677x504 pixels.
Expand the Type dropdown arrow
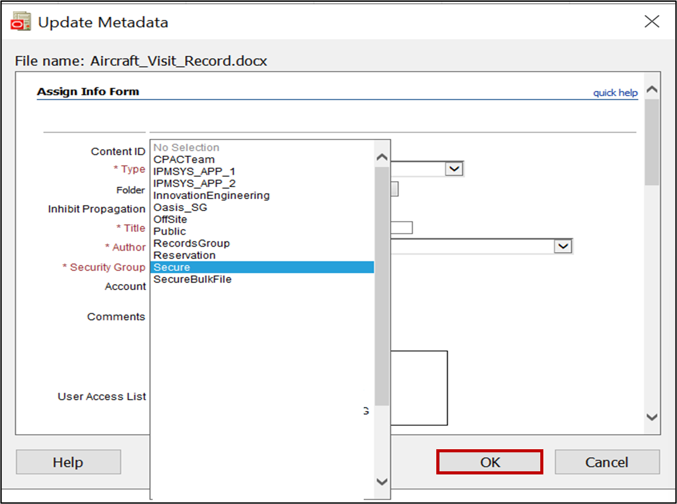454,169
